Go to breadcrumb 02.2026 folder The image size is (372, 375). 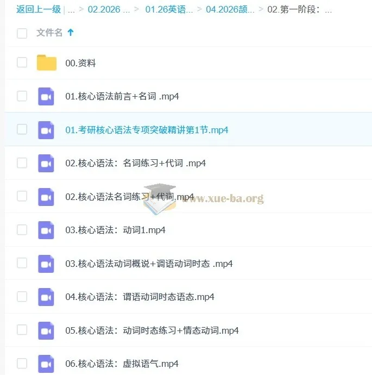(109, 10)
